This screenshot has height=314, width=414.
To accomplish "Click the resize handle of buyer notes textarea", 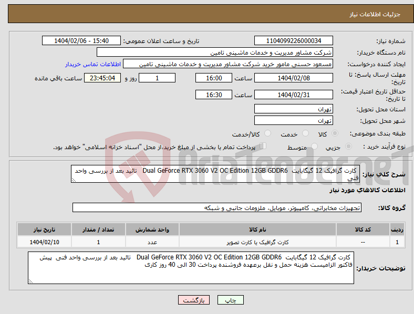I will pos(30,281).
